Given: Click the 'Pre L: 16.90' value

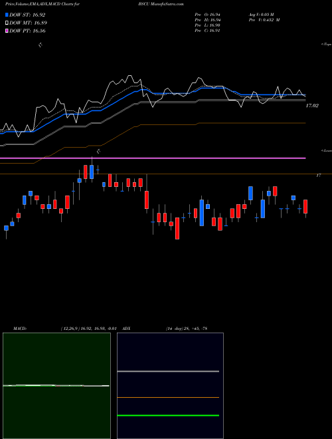Looking at the screenshot, I should [207, 25].
